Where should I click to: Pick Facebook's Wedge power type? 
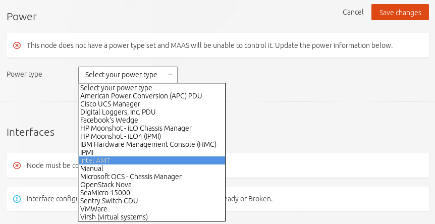tap(109, 120)
